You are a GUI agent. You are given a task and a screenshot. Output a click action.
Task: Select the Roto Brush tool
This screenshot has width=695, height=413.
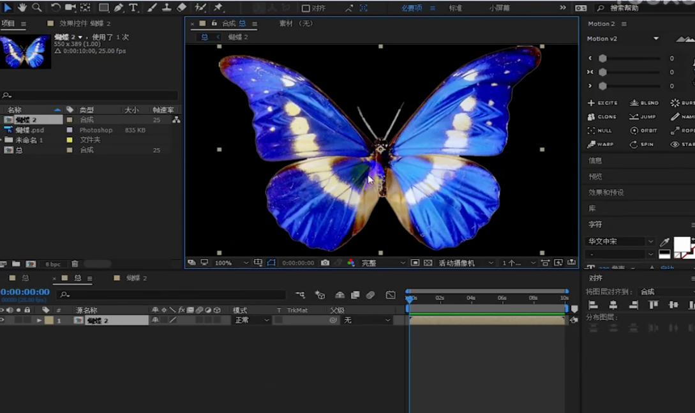click(x=200, y=7)
